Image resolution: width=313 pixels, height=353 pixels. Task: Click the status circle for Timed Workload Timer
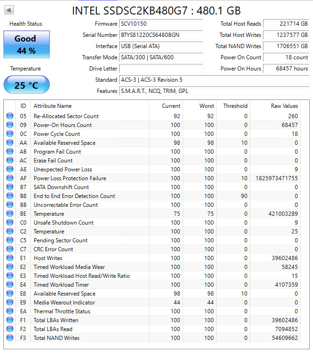click(x=10, y=284)
